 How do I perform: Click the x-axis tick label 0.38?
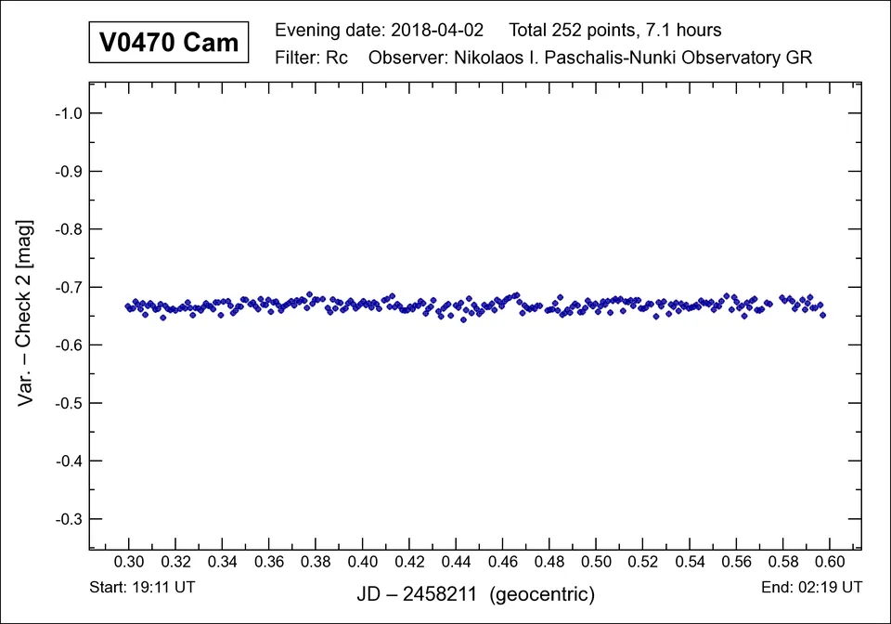click(316, 562)
